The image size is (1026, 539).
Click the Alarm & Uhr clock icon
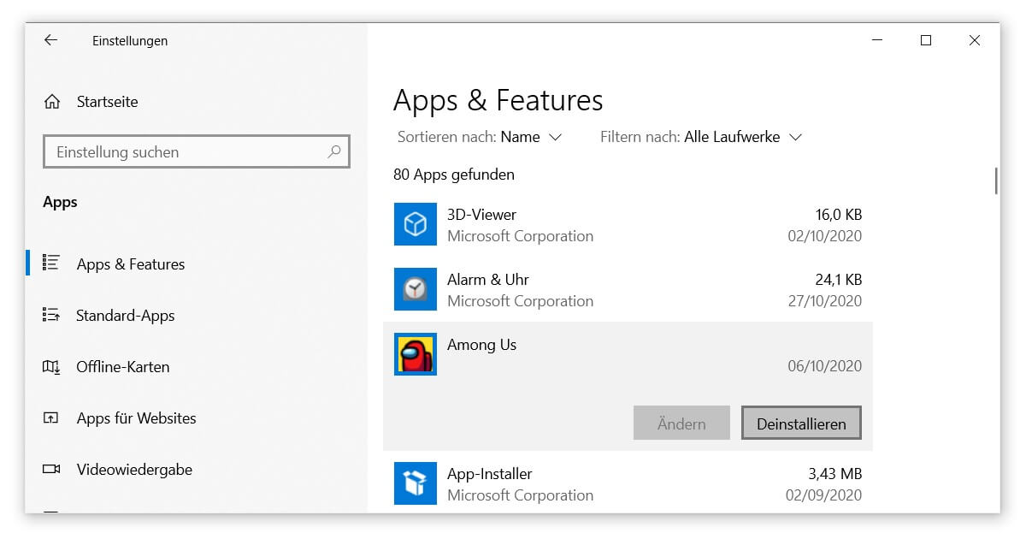click(416, 289)
